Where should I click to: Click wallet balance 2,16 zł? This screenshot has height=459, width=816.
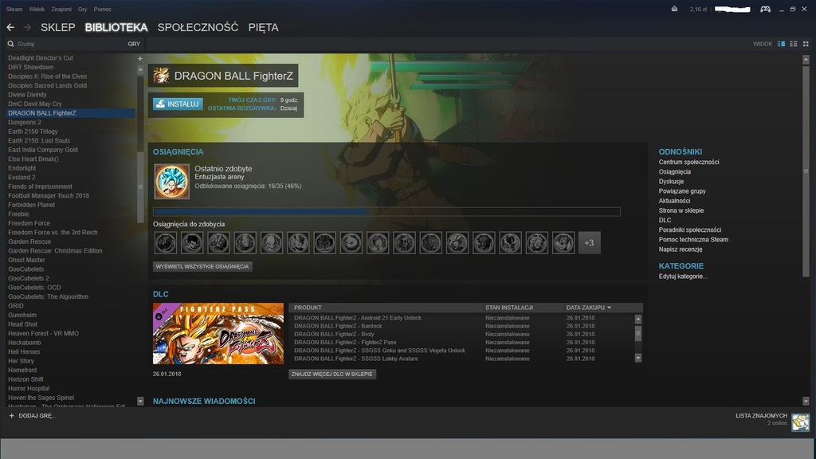(698, 10)
